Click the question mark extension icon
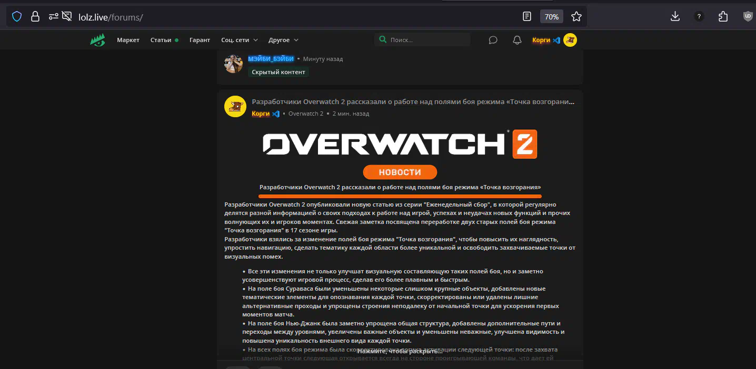 click(699, 17)
